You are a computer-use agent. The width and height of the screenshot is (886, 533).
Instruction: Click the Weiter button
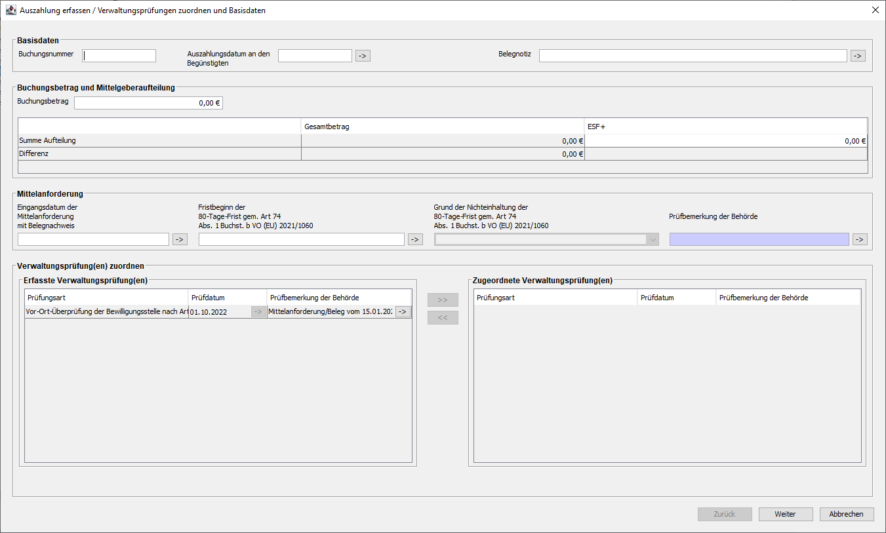pos(785,514)
